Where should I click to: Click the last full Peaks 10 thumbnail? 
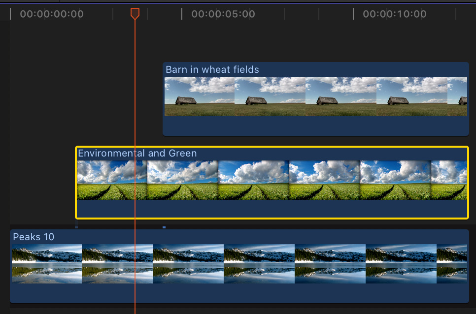coord(401,264)
